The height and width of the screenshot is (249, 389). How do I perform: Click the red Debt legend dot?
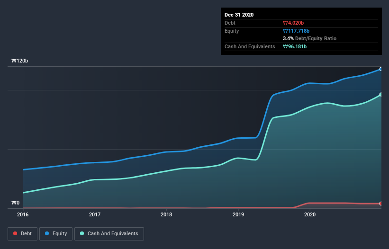pyautogui.click(x=15, y=233)
